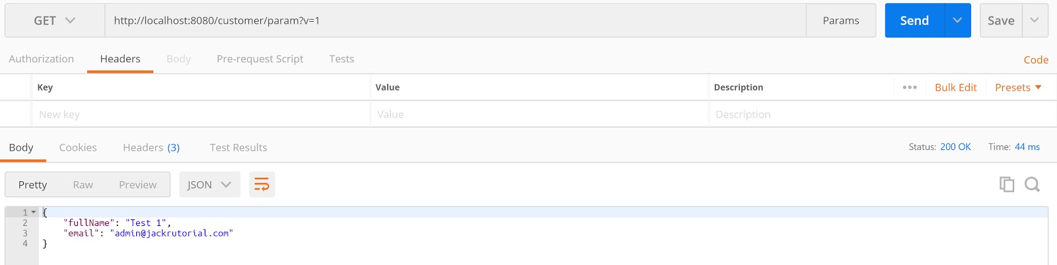1057x265 pixels.
Task: Switch to the Authorization tab
Action: click(42, 59)
